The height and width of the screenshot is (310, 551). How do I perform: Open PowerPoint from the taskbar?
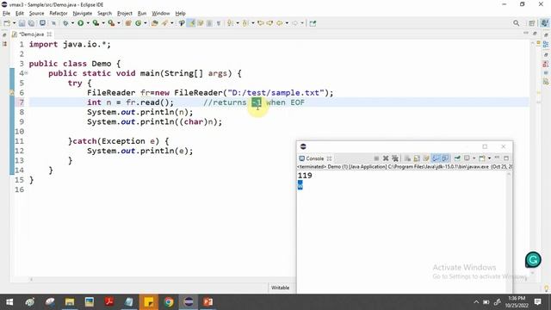point(208,302)
